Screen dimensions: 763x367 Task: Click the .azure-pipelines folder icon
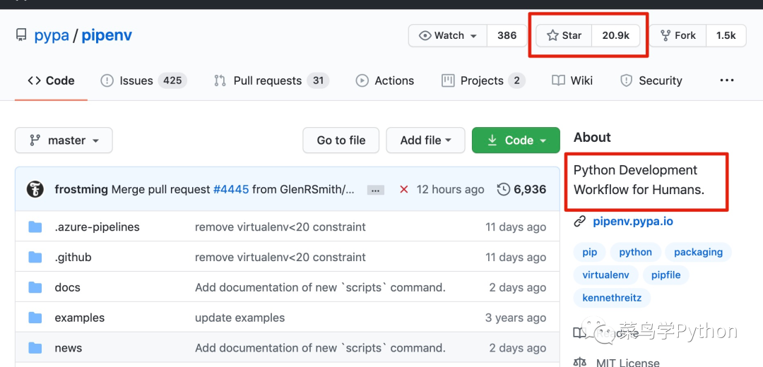(35, 227)
